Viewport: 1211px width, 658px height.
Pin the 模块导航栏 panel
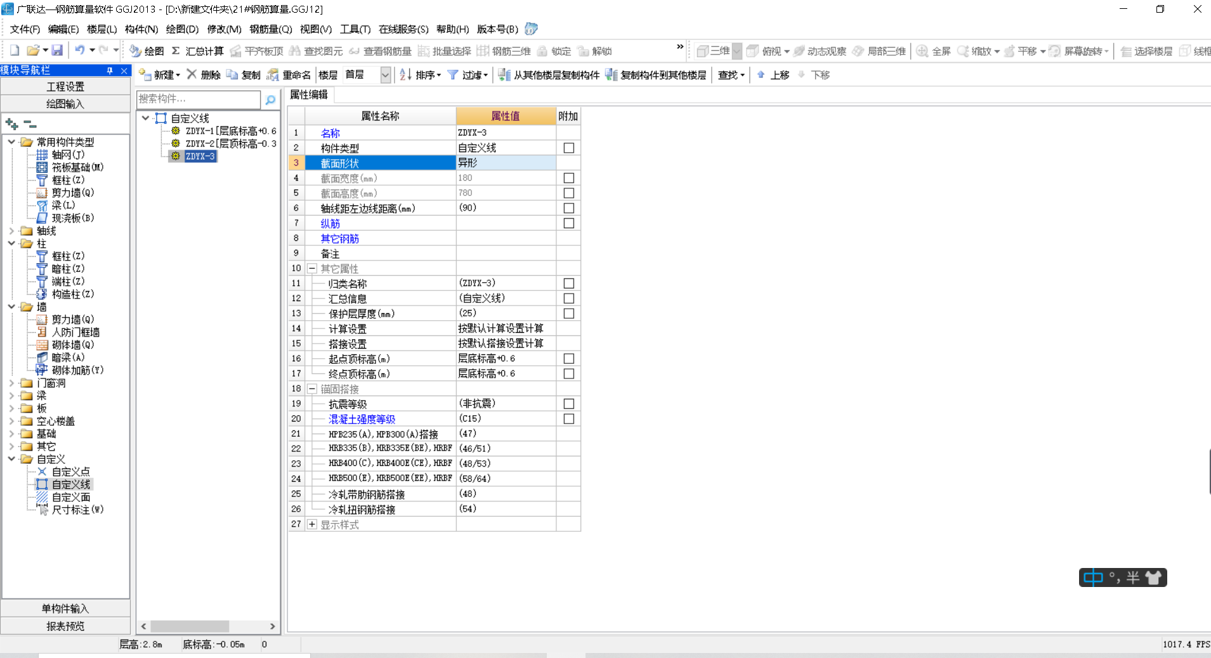110,70
